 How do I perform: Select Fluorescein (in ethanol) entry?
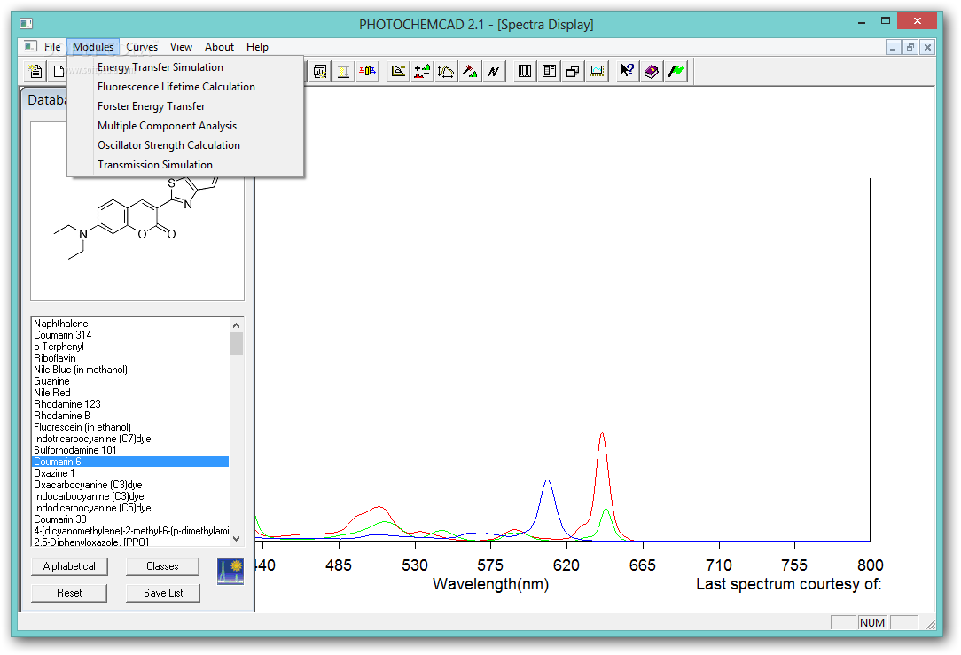(x=130, y=427)
